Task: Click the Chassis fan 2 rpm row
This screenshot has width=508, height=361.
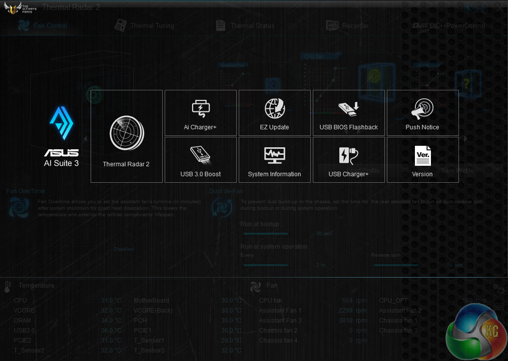Action: point(313,331)
